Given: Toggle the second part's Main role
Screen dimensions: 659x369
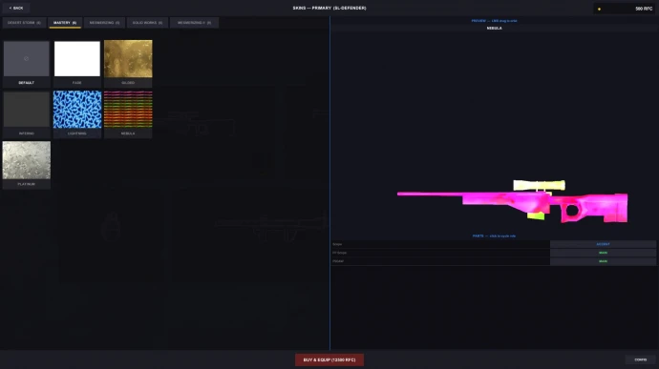Looking at the screenshot, I should coord(603,253).
